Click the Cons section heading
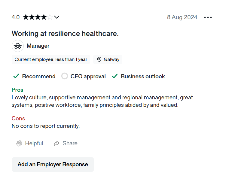 [18, 118]
